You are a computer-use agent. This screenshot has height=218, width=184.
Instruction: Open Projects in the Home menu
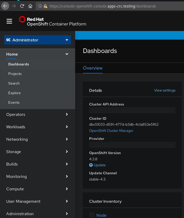(x=15, y=74)
